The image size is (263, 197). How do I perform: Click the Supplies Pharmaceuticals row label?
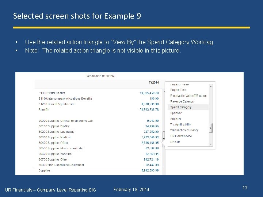point(61,148)
